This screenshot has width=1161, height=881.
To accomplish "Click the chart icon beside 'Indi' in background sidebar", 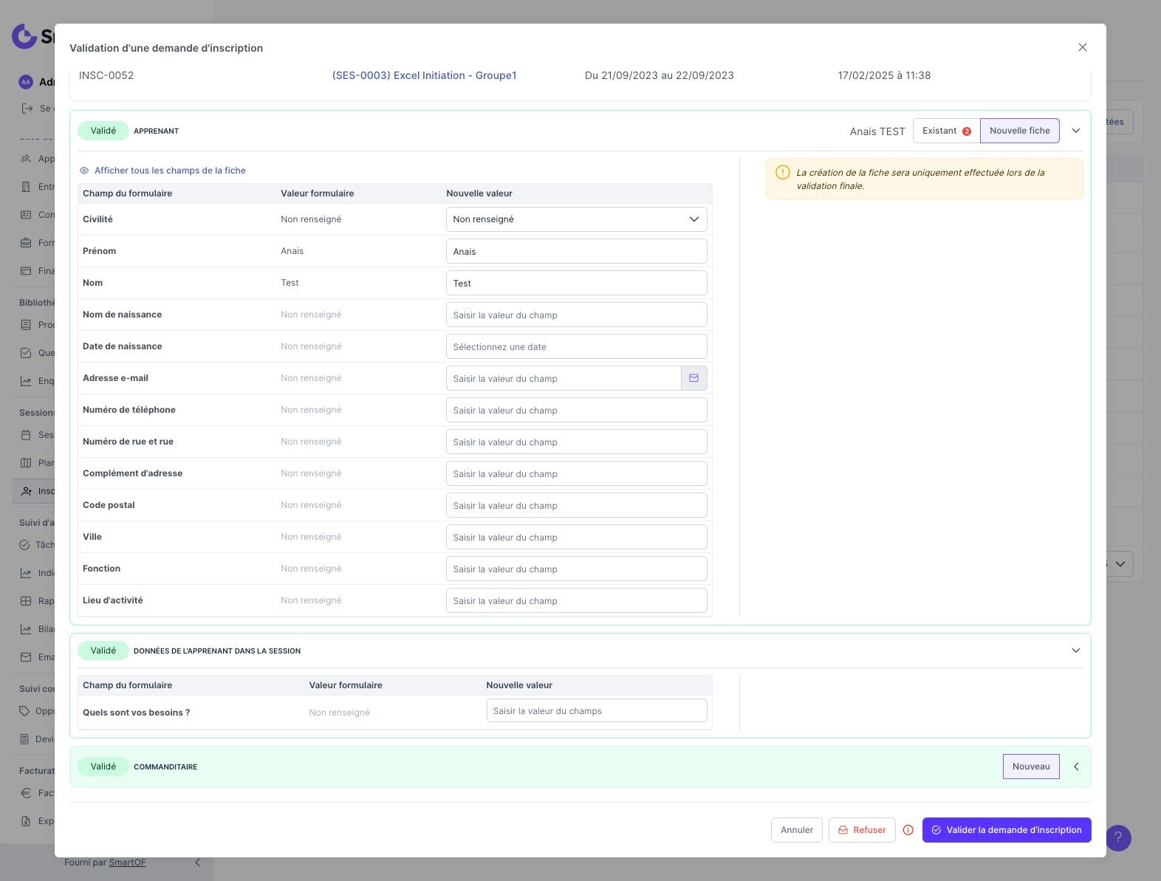I will click(x=26, y=573).
